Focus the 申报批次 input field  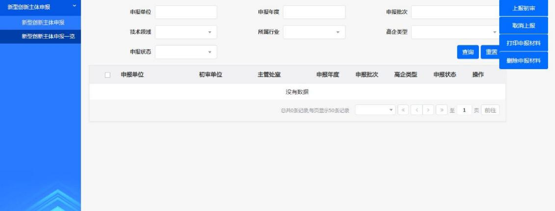click(455, 12)
